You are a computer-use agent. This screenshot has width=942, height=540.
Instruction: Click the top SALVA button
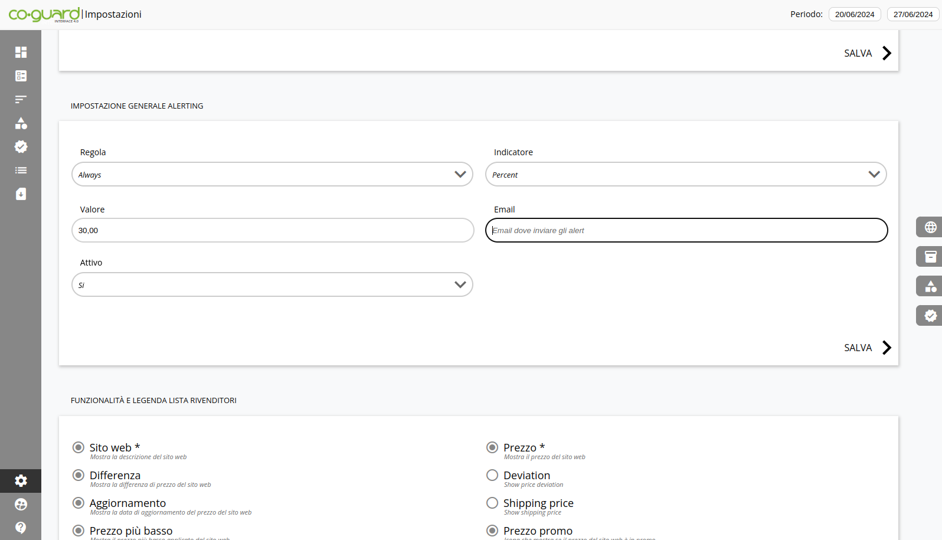click(867, 53)
